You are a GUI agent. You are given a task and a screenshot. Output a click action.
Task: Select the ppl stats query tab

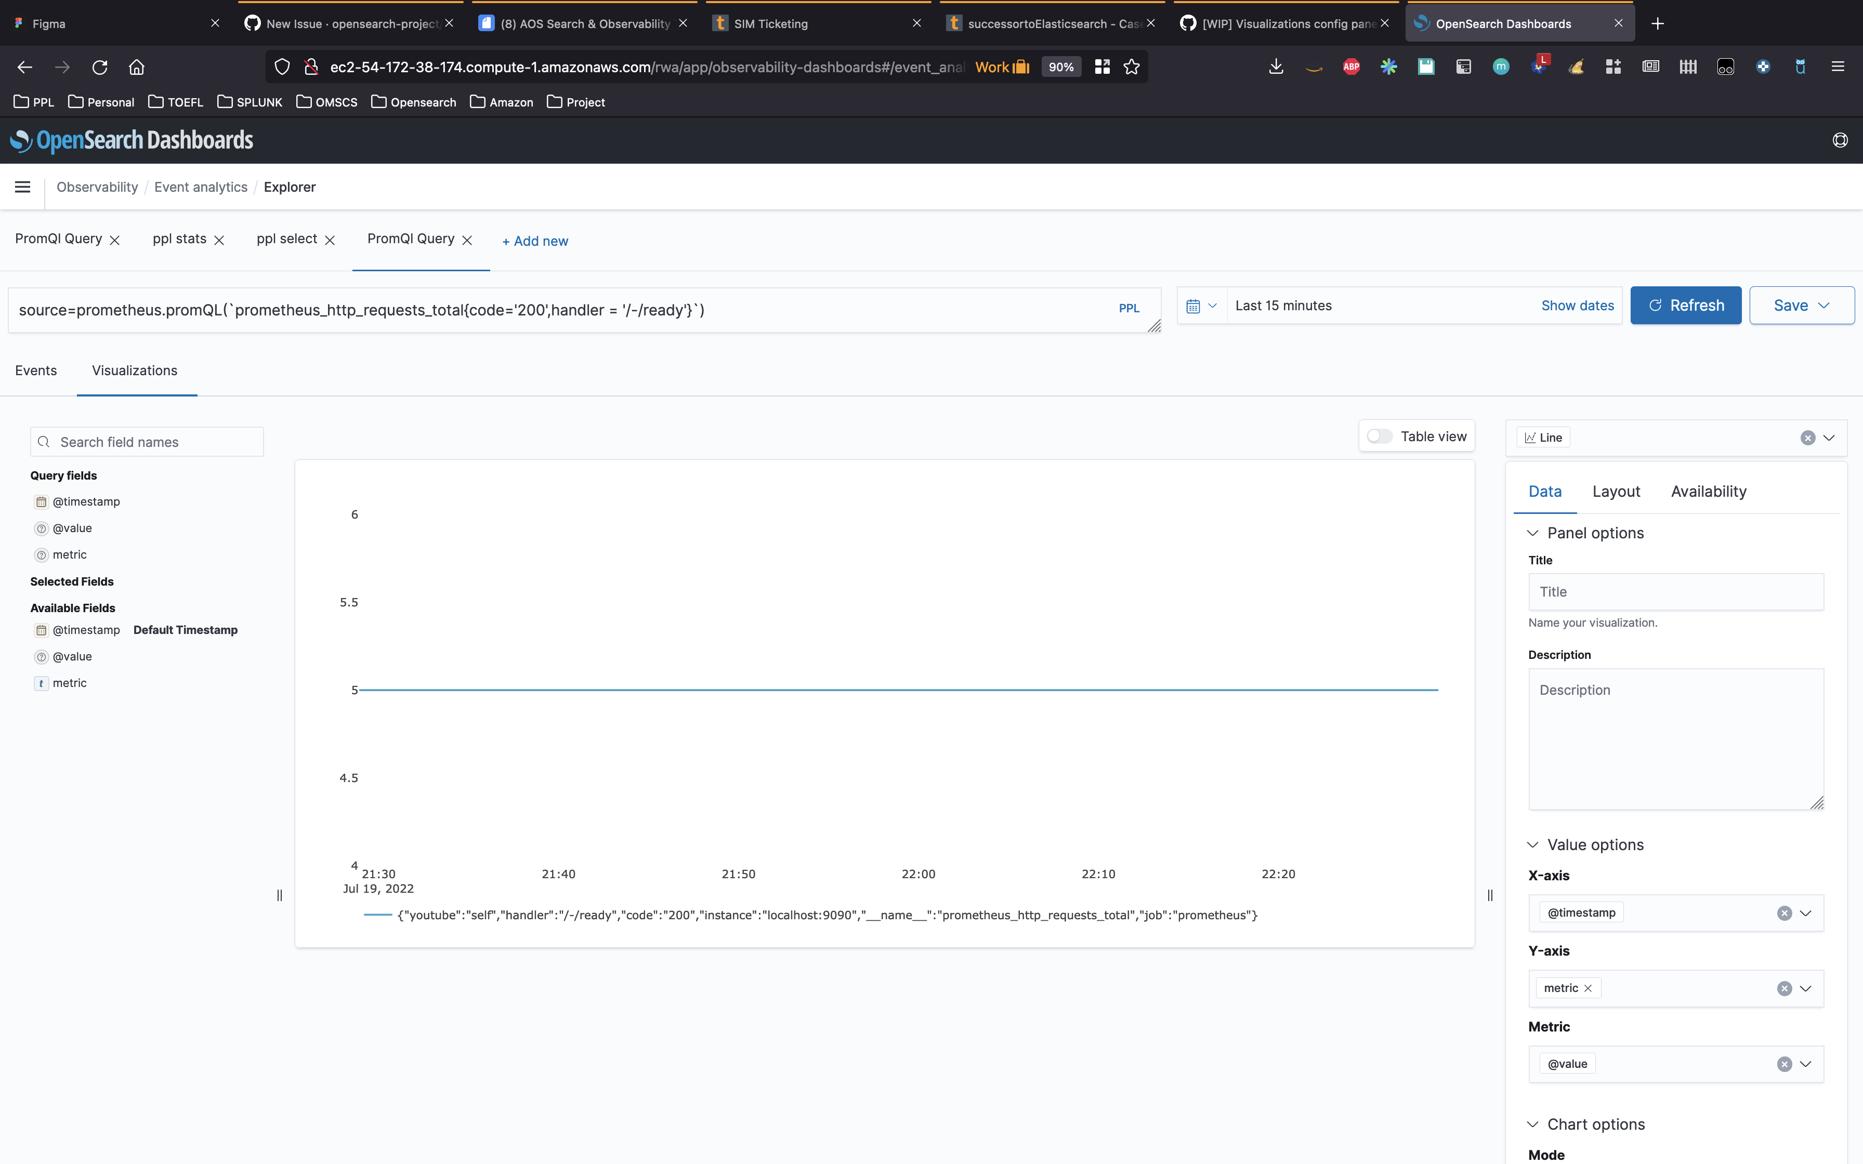(179, 239)
